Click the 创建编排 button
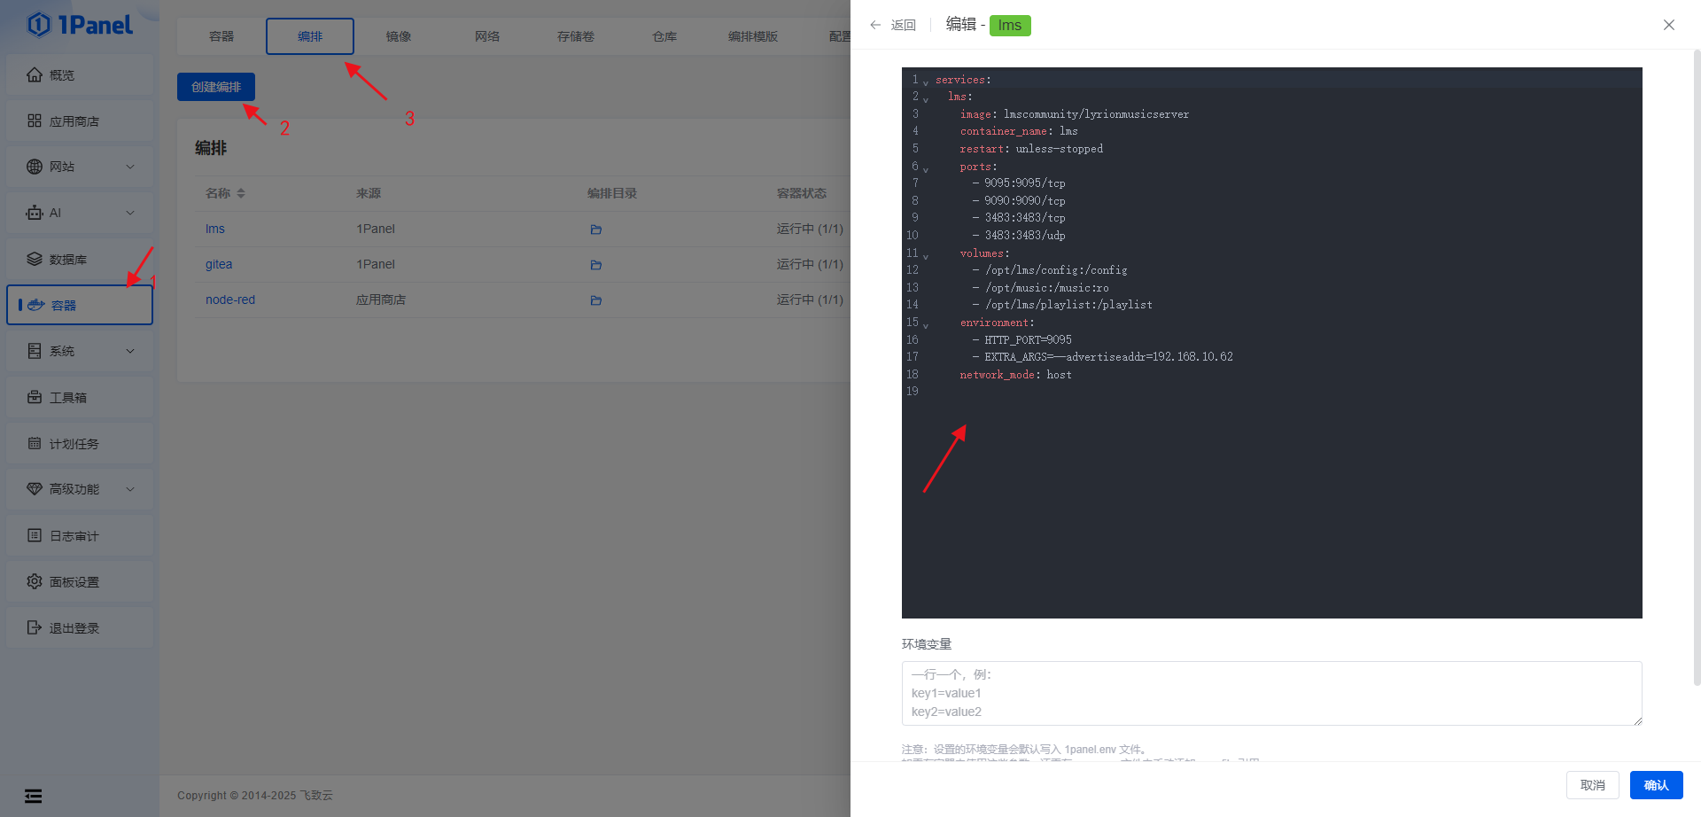The height and width of the screenshot is (817, 1701). (x=215, y=87)
